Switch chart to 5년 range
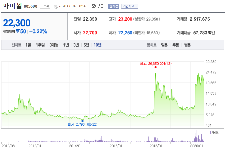The width and height of the screenshot is (225, 154). coord(86,45)
